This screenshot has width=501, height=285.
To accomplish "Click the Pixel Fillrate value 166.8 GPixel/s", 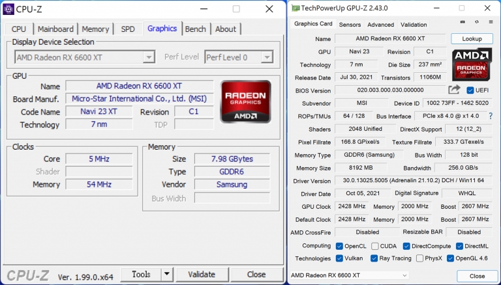I will [x=360, y=142].
